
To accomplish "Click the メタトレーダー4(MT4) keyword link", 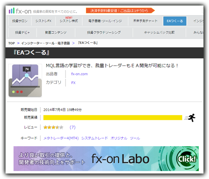I will (61, 138).
